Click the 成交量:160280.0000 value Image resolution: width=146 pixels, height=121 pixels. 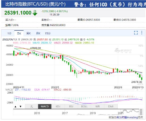[x=53, y=25]
